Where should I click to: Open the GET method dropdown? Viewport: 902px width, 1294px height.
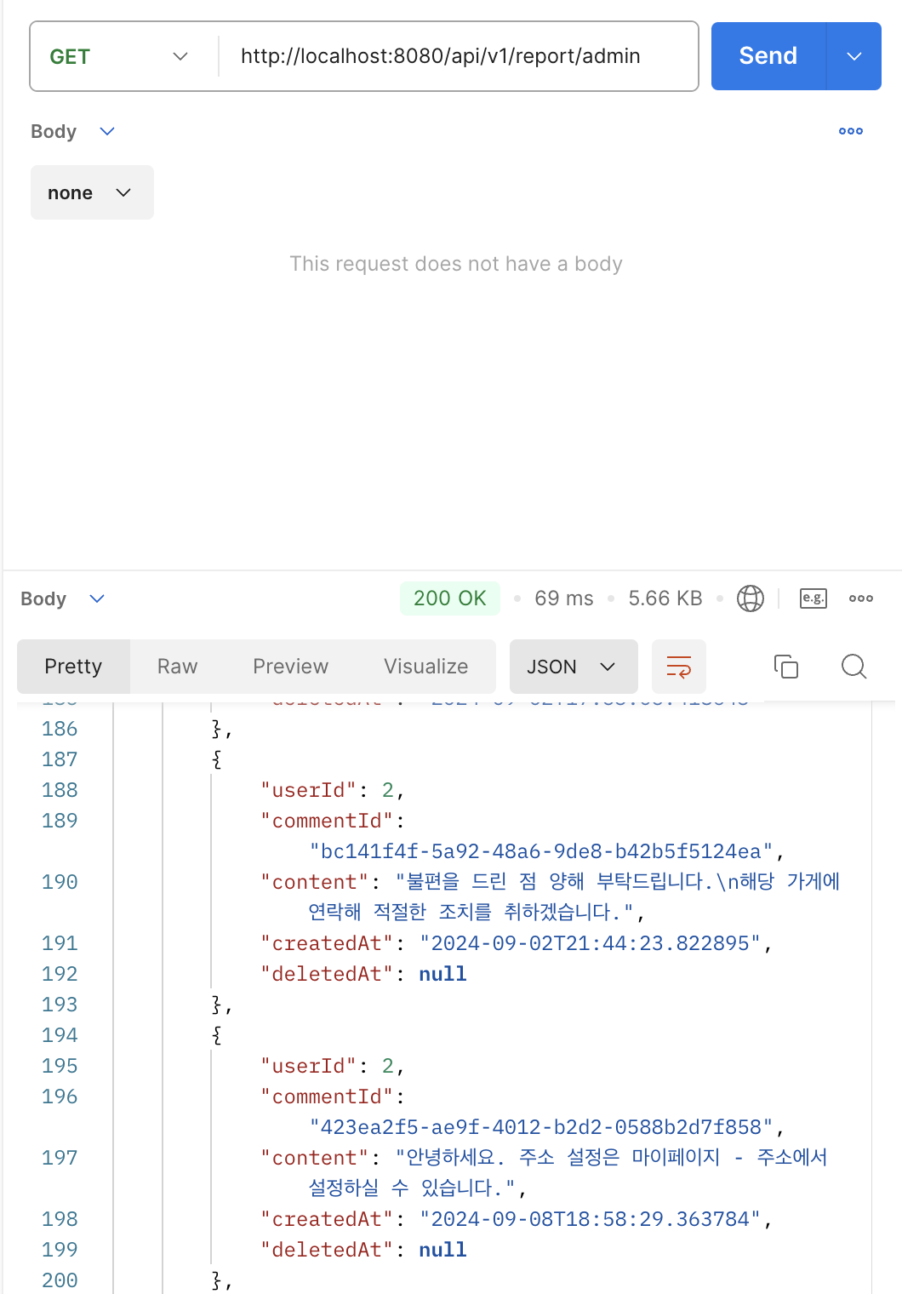click(119, 57)
